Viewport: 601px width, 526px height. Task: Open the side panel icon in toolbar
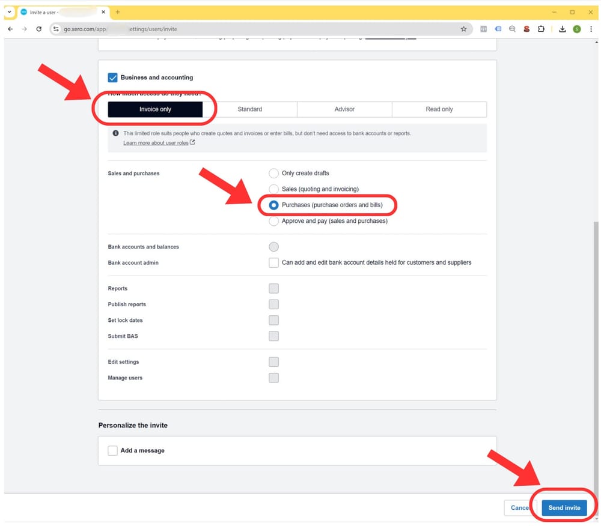tap(498, 28)
